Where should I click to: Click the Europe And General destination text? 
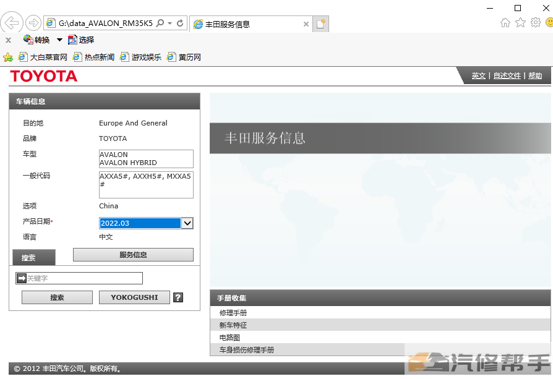(x=133, y=123)
